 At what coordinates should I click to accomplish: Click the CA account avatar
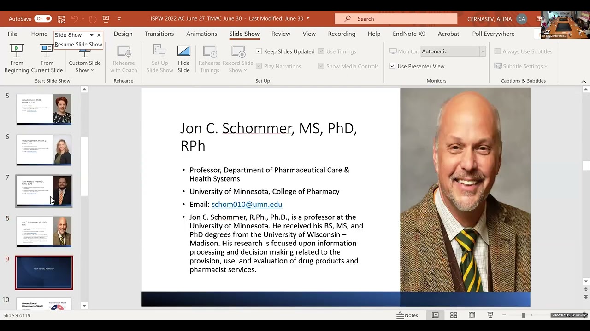522,19
